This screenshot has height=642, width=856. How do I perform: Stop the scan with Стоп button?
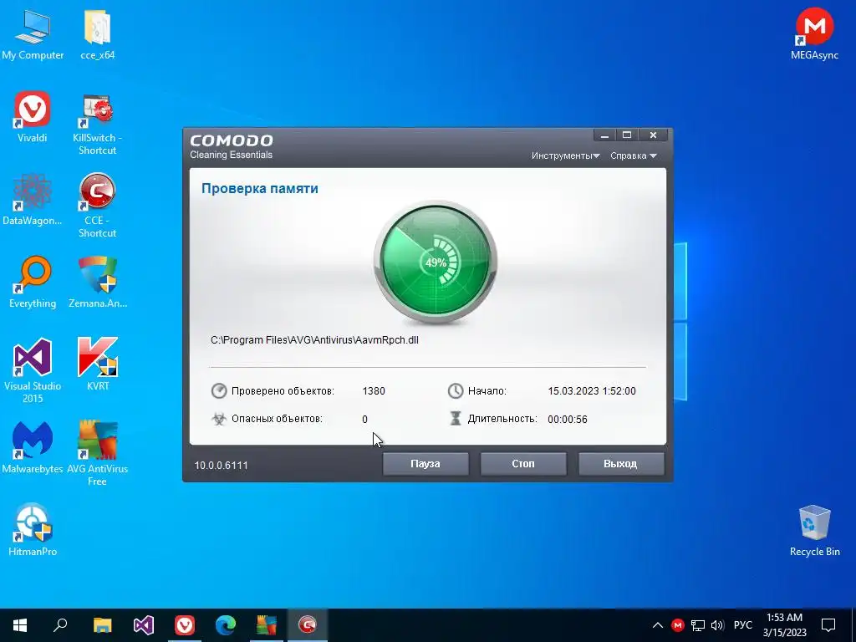[x=523, y=463]
